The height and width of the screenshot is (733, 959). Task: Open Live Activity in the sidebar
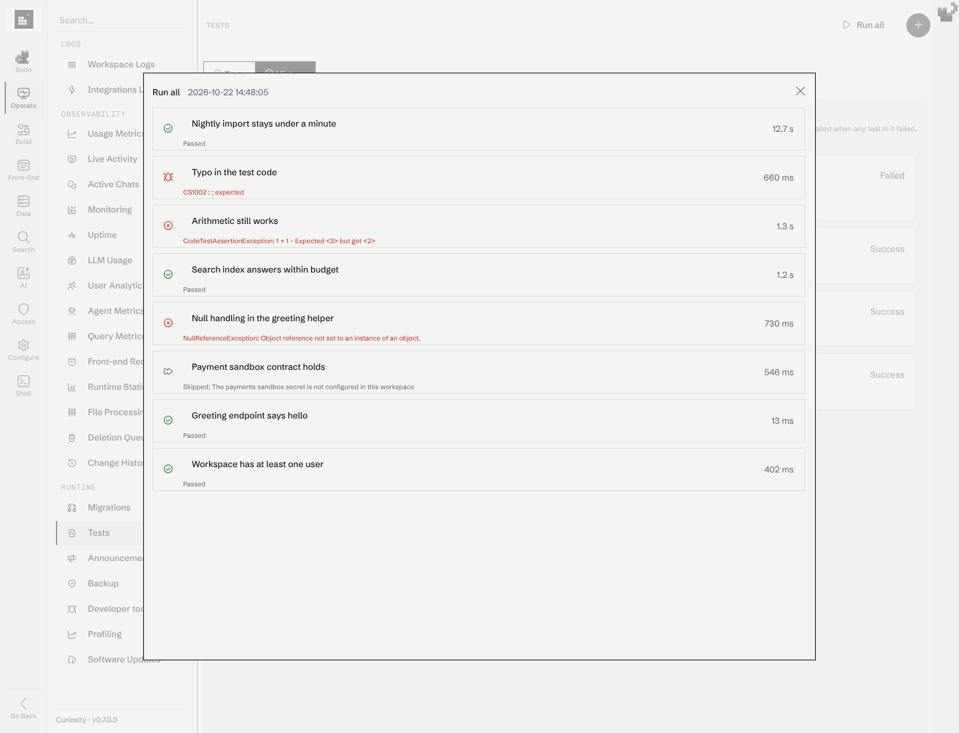tap(113, 159)
